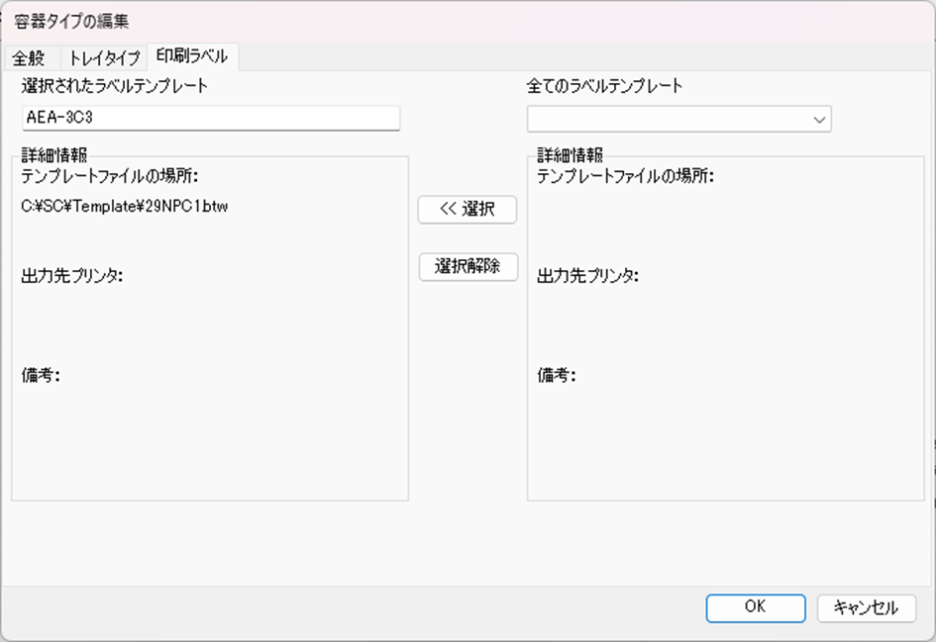Open the トレイタイプ tab
936x642 pixels.
tap(104, 57)
